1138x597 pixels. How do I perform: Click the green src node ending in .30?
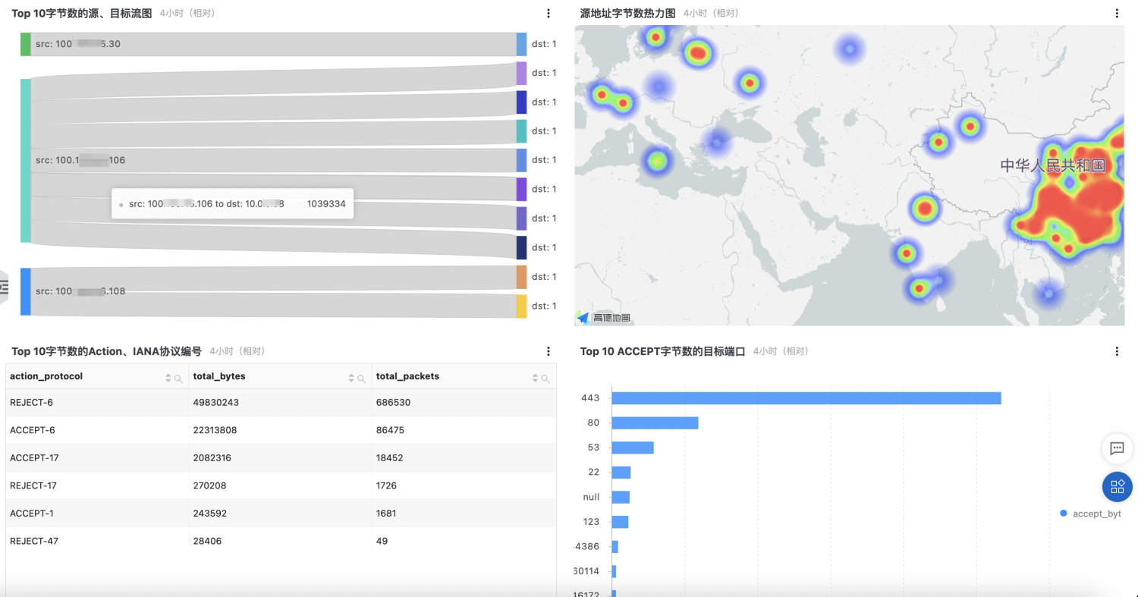click(26, 44)
